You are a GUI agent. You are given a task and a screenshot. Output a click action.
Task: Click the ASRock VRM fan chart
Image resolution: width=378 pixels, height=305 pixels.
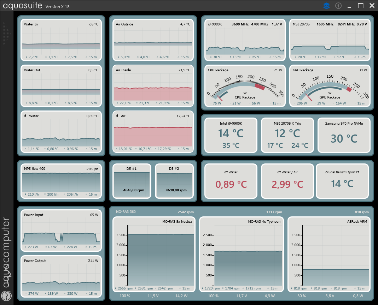[329, 255]
